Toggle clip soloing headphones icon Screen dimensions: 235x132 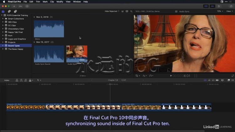[x=213, y=80]
